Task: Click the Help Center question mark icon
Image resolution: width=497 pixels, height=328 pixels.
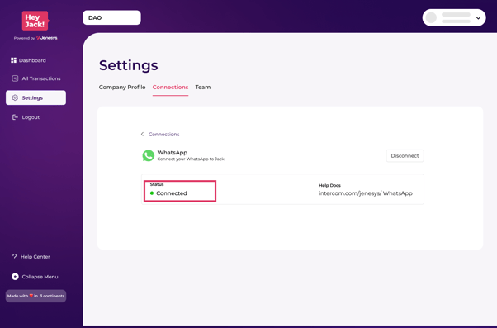Action: [x=14, y=257]
